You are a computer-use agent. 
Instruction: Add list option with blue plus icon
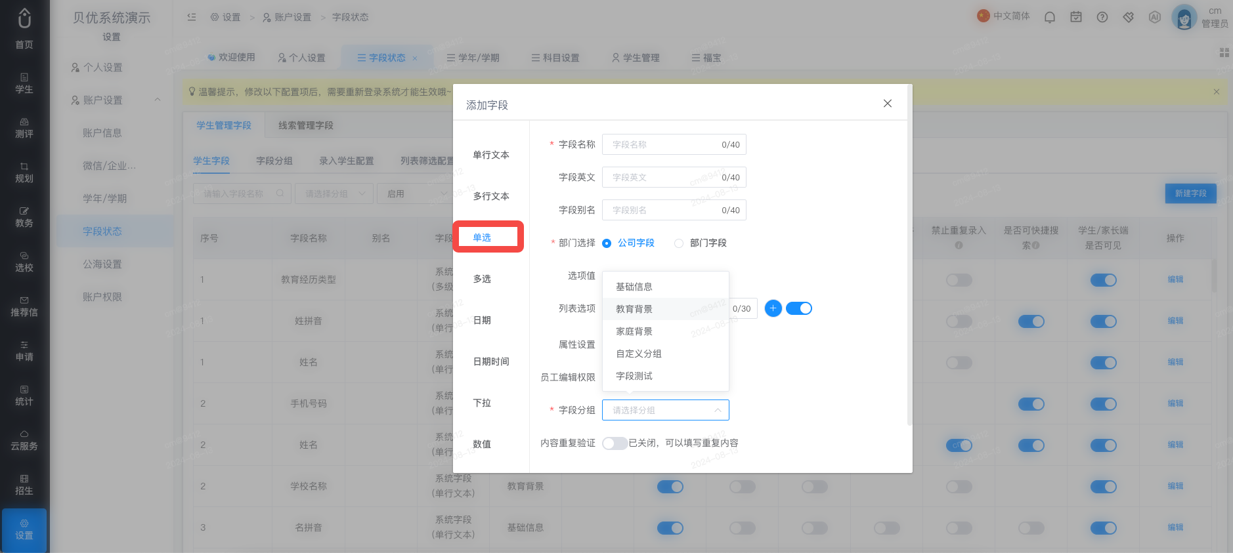(773, 308)
